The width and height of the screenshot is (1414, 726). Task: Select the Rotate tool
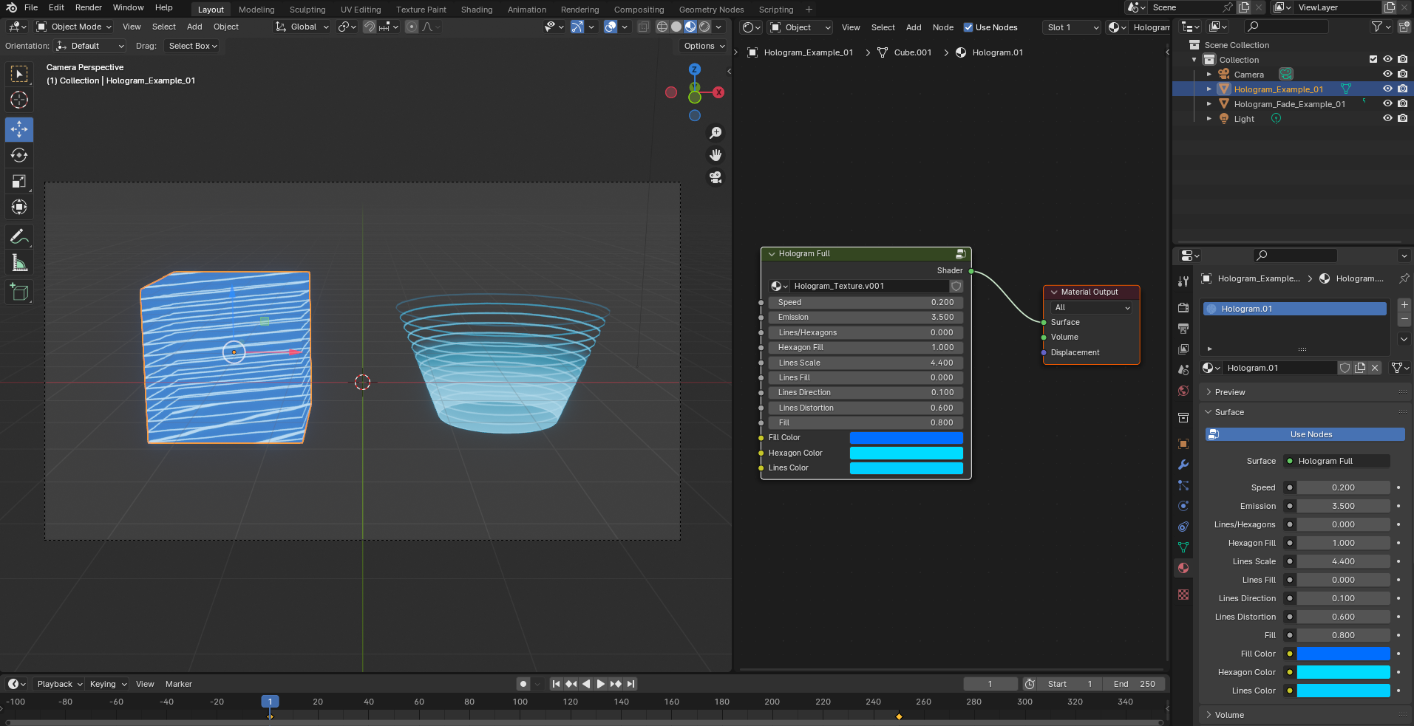point(19,155)
